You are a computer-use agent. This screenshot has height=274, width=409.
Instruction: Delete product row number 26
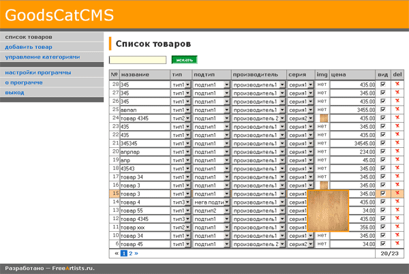click(397, 101)
